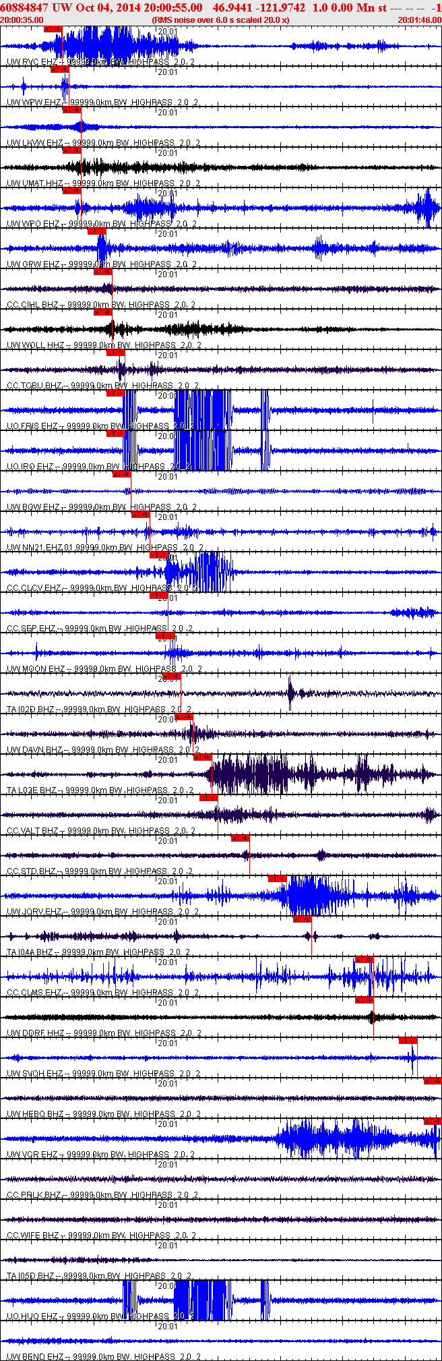Click the end time 20:01:46.00

(420, 20)
